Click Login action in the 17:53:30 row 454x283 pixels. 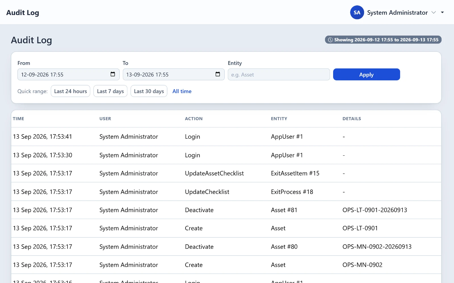pos(192,155)
